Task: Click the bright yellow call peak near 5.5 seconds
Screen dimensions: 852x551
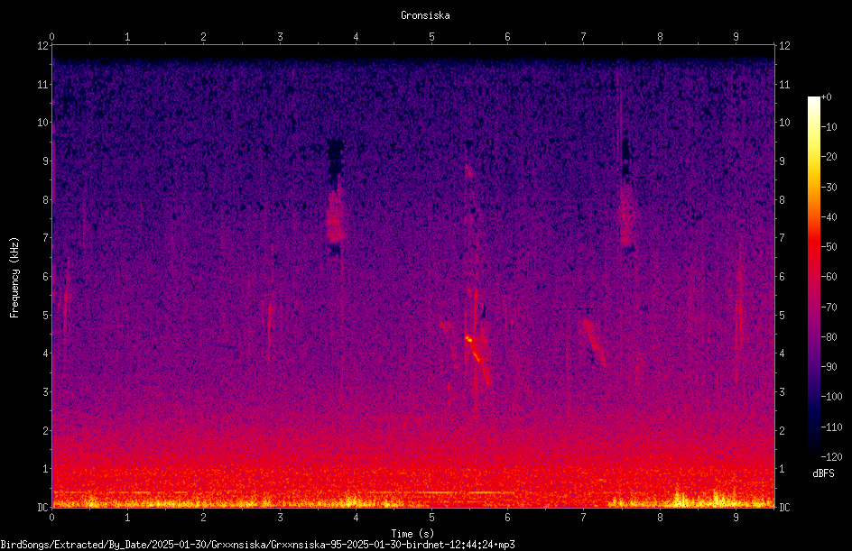Action: pyautogui.click(x=468, y=339)
